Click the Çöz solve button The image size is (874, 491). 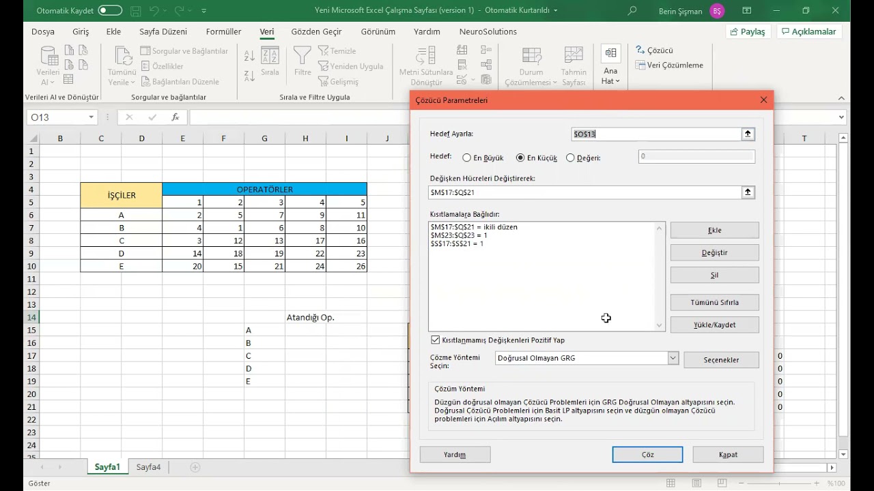click(647, 455)
